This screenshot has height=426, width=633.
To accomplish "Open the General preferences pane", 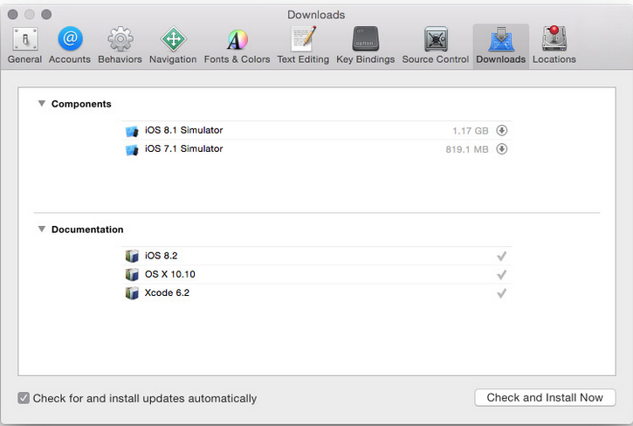I will [x=25, y=45].
